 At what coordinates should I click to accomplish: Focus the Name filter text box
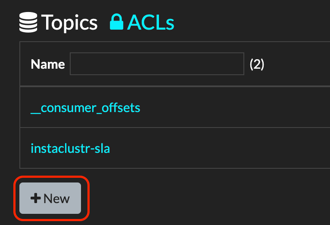tap(157, 64)
